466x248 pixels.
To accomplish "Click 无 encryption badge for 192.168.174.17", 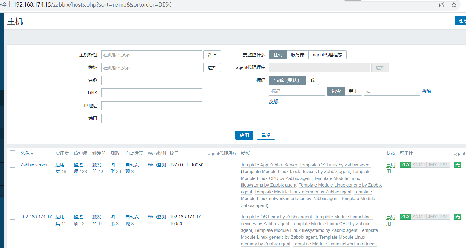I will tap(457, 217).
